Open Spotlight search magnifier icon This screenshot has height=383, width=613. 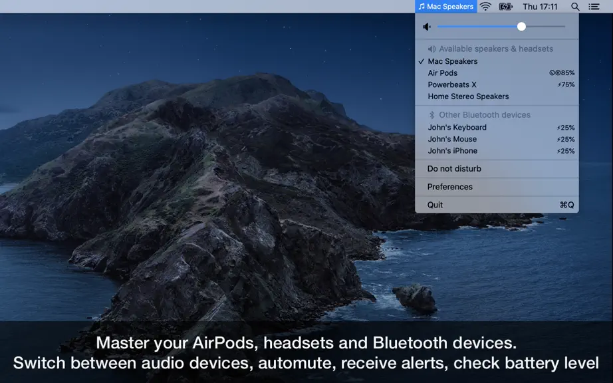click(574, 6)
